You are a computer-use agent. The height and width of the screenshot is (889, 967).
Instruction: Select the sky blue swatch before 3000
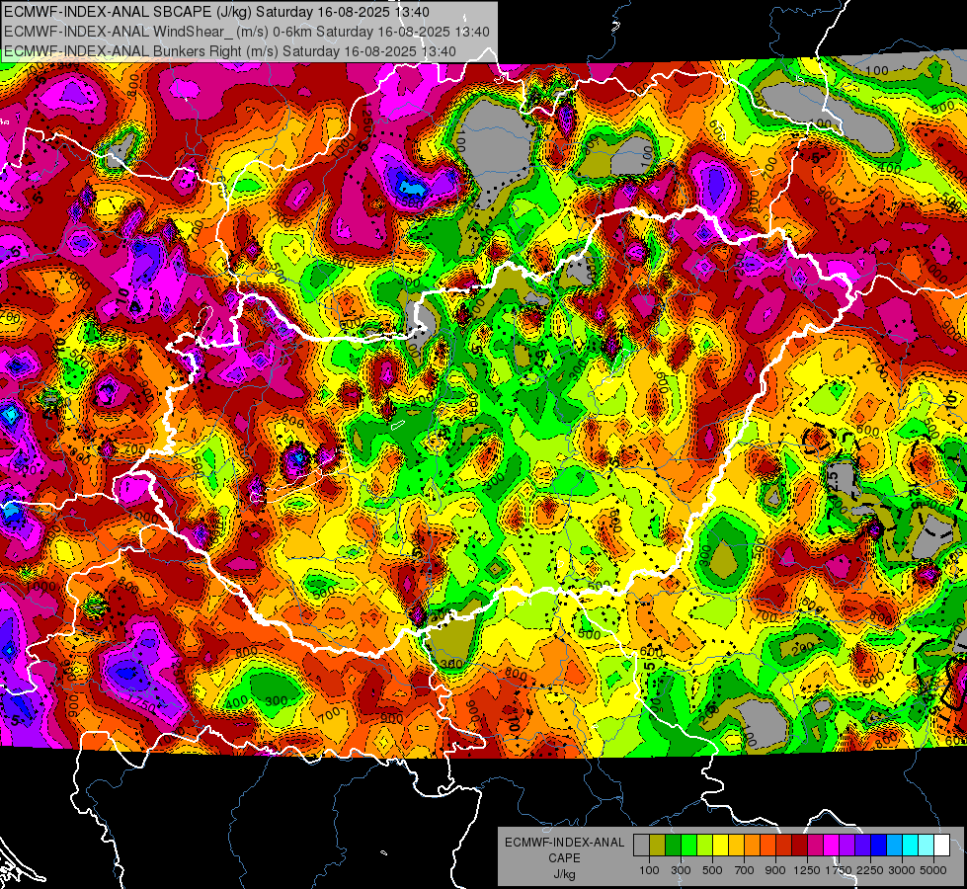point(895,846)
